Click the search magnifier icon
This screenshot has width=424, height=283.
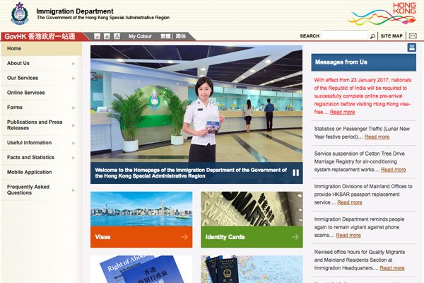coord(372,36)
